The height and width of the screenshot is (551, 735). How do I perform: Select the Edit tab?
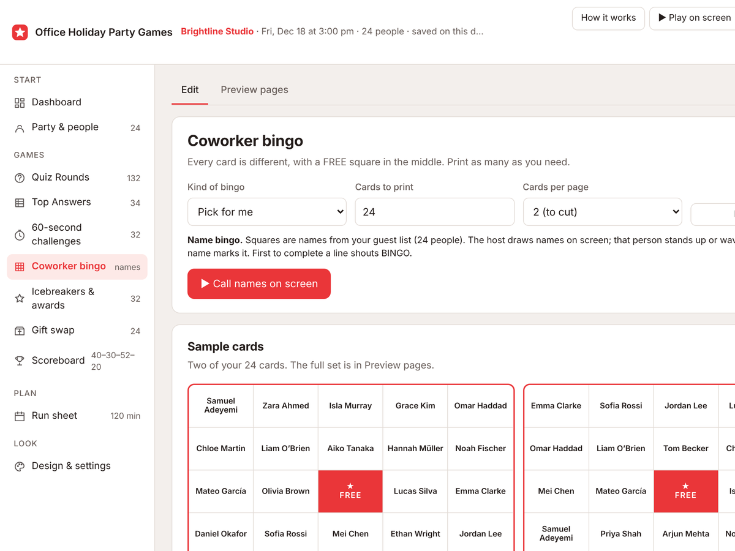click(x=190, y=89)
